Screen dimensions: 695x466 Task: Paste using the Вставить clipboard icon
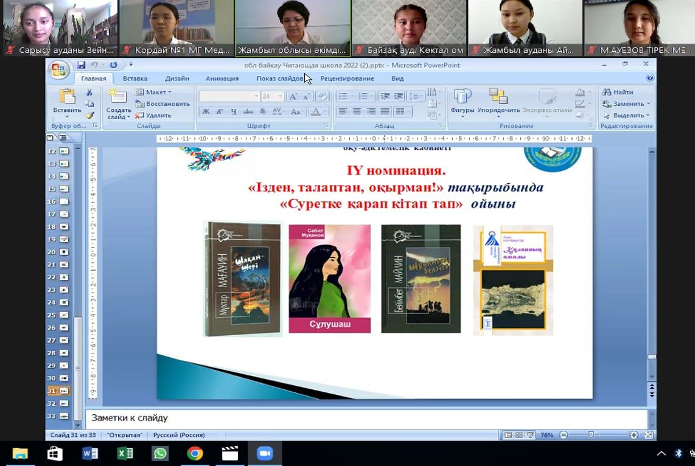click(68, 97)
